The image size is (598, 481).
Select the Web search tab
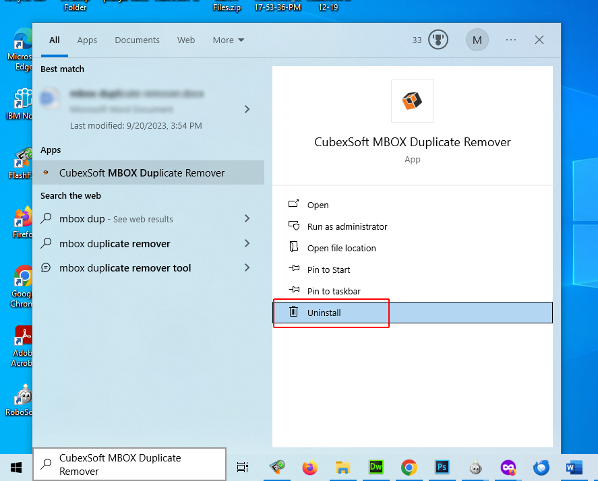(186, 40)
